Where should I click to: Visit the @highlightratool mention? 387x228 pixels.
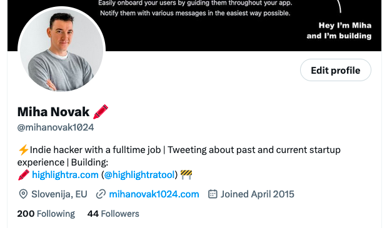pos(139,175)
